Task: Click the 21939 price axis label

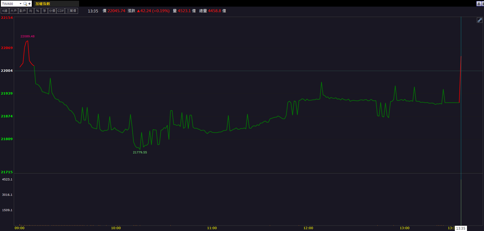Action: click(x=7, y=93)
